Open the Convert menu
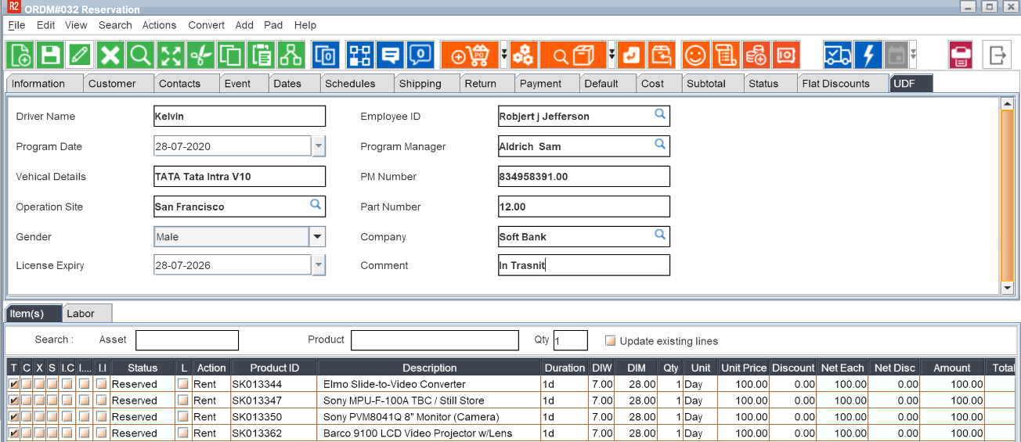This screenshot has height=442, width=1021. [207, 25]
